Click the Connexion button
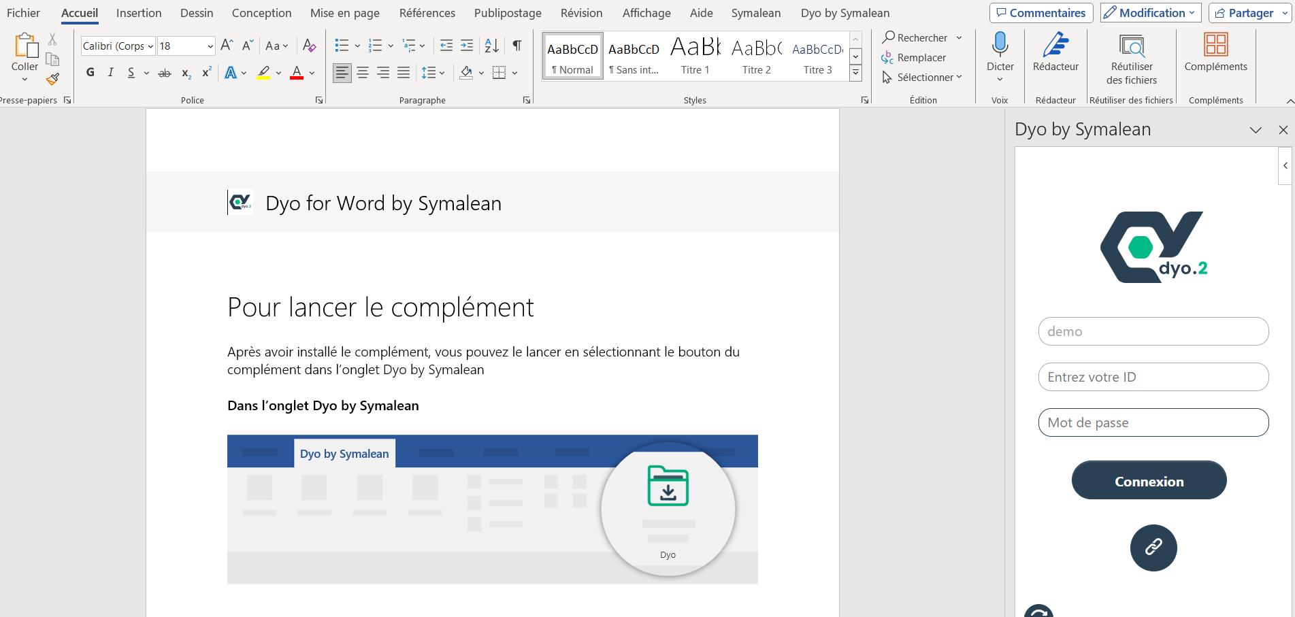Screen dimensions: 1295x617 click(1149, 480)
